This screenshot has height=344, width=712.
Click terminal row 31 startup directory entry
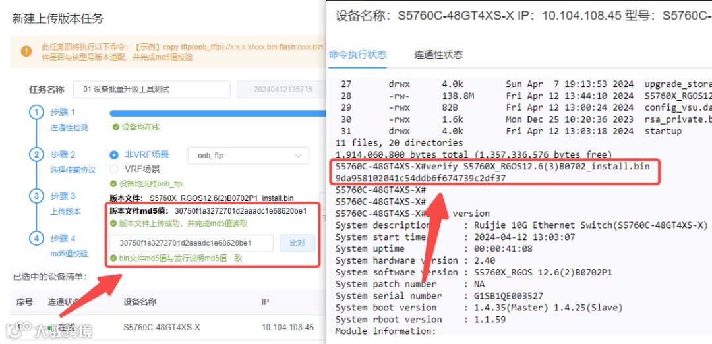click(512, 131)
